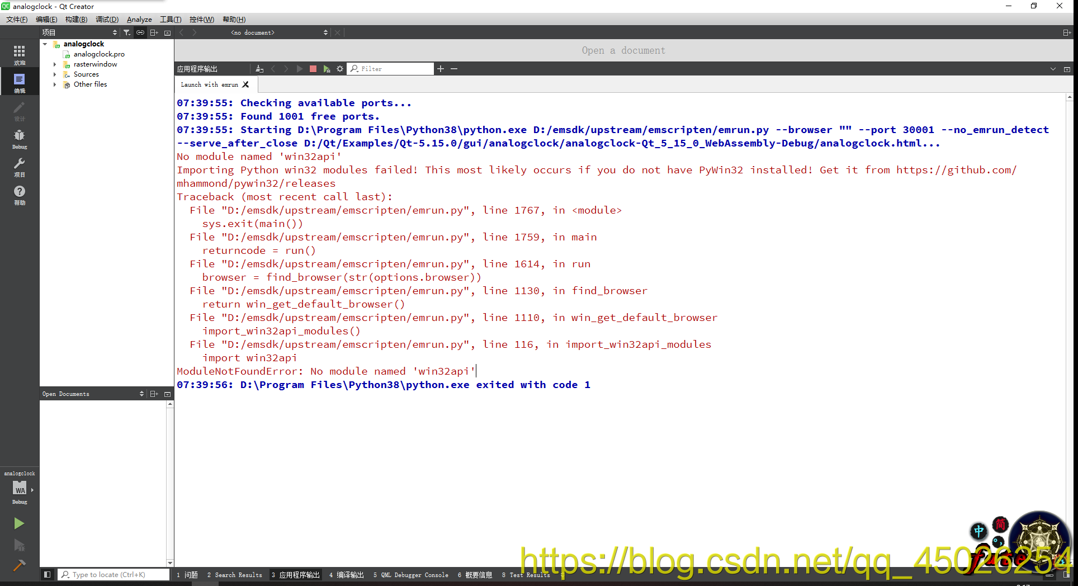Run the analogclock project with green play button

19,523
